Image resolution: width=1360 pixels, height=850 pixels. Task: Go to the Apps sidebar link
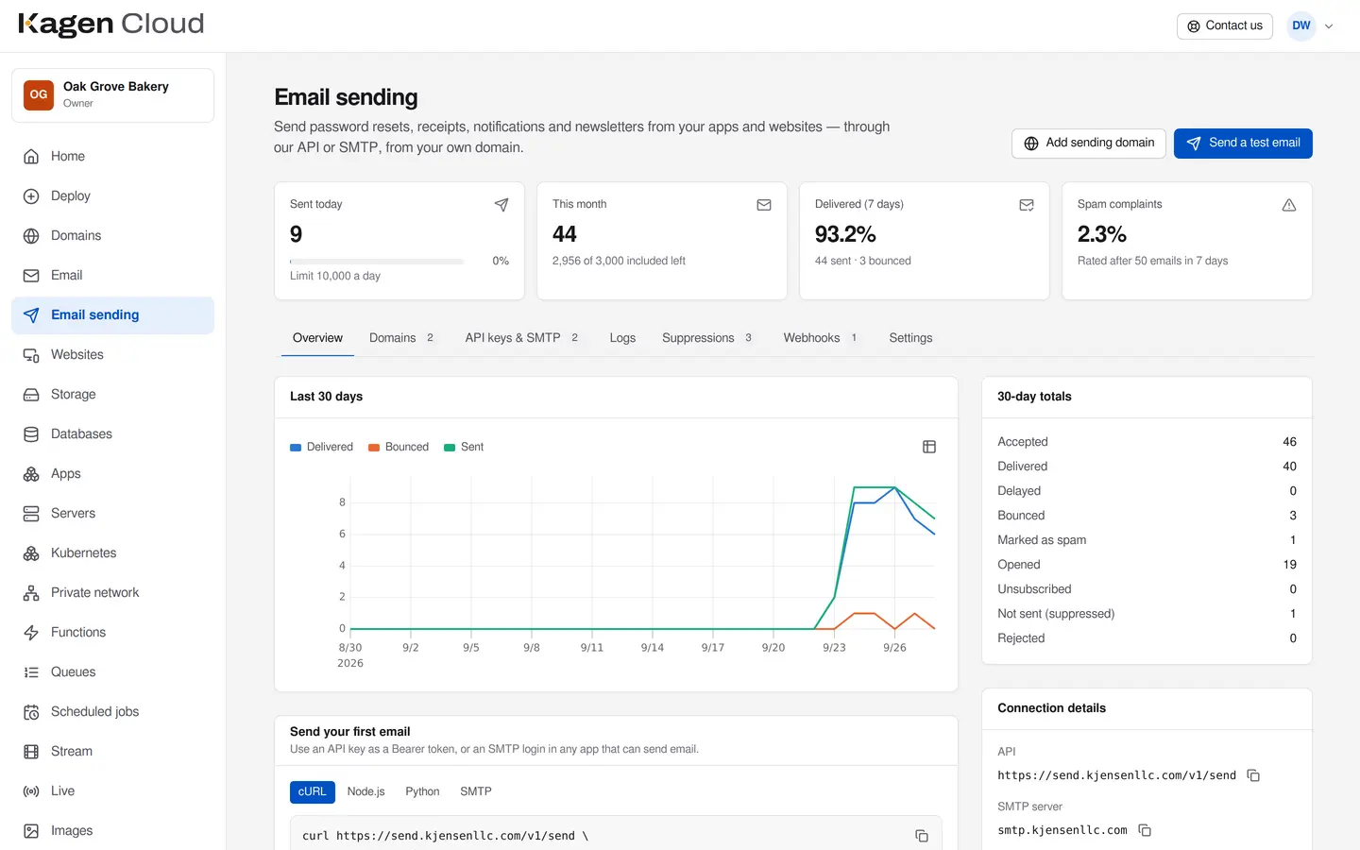point(112,474)
